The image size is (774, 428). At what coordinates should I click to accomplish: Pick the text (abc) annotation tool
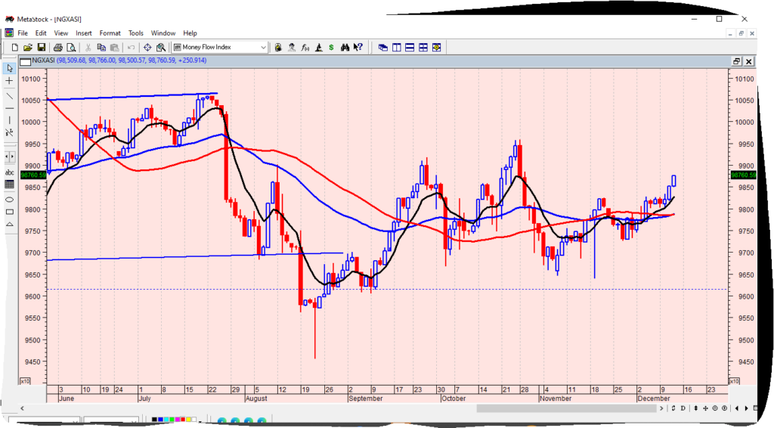(x=10, y=172)
